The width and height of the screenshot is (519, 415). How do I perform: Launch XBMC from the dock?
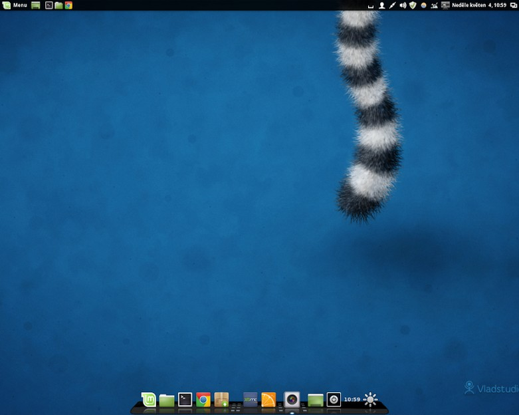[251, 400]
